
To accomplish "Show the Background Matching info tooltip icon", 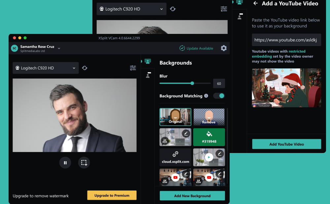I will tap(206, 96).
